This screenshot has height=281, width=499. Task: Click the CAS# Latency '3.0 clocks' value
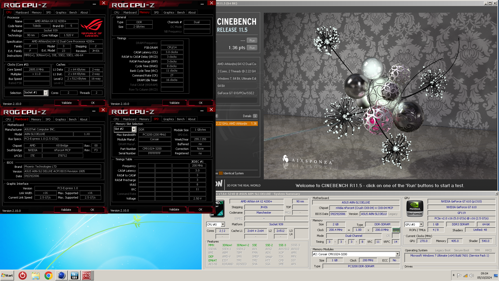tap(172, 52)
